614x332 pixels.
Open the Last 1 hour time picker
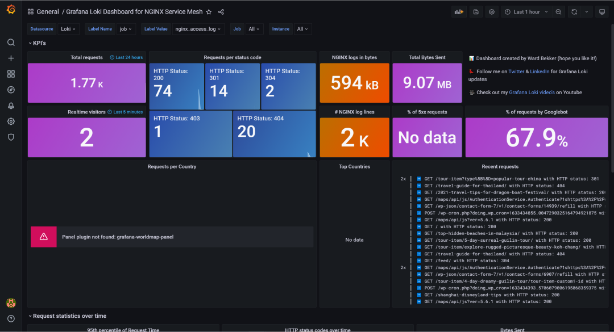click(x=526, y=12)
